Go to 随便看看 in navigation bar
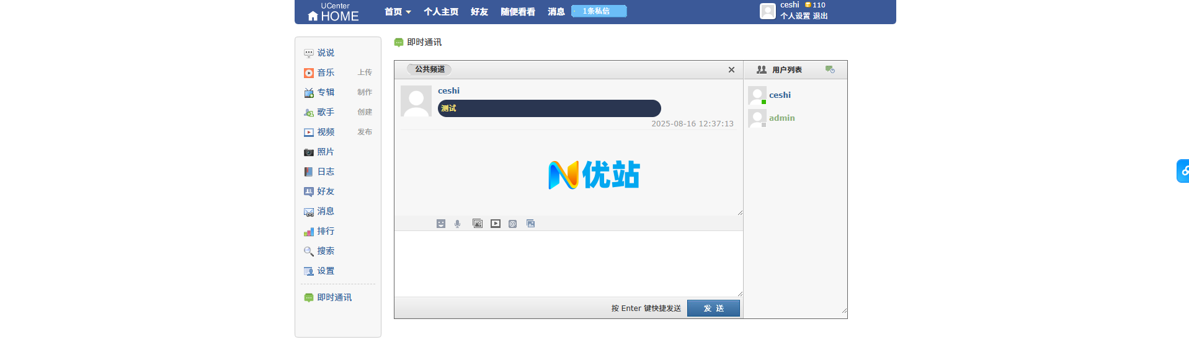This screenshot has height=350, width=1189. coord(517,12)
